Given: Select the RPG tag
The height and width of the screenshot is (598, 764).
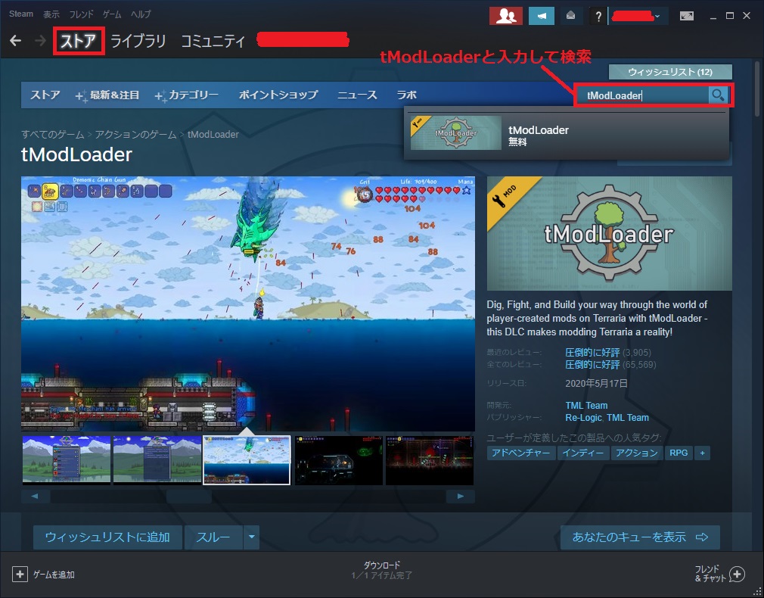Looking at the screenshot, I should pos(679,453).
